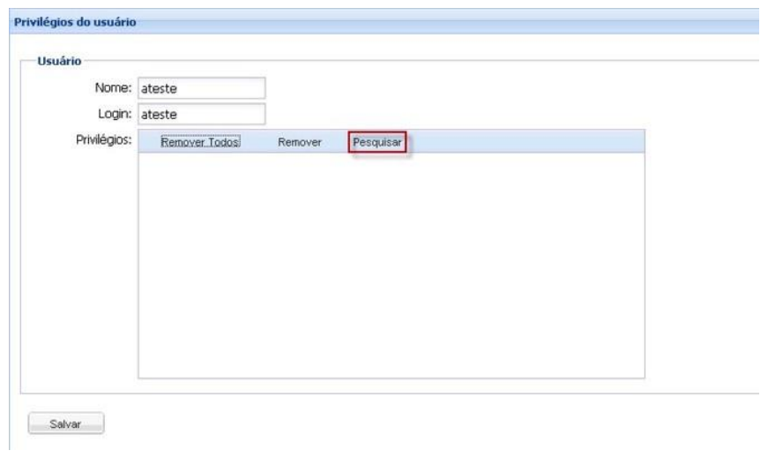Click blank toolbar space right of Pesquisar
768x458 pixels.
pyautogui.click(x=529, y=142)
